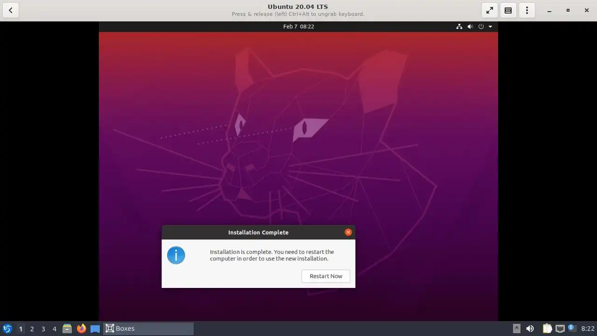Enter fullscreen mode in Boxes

[x=490, y=10]
